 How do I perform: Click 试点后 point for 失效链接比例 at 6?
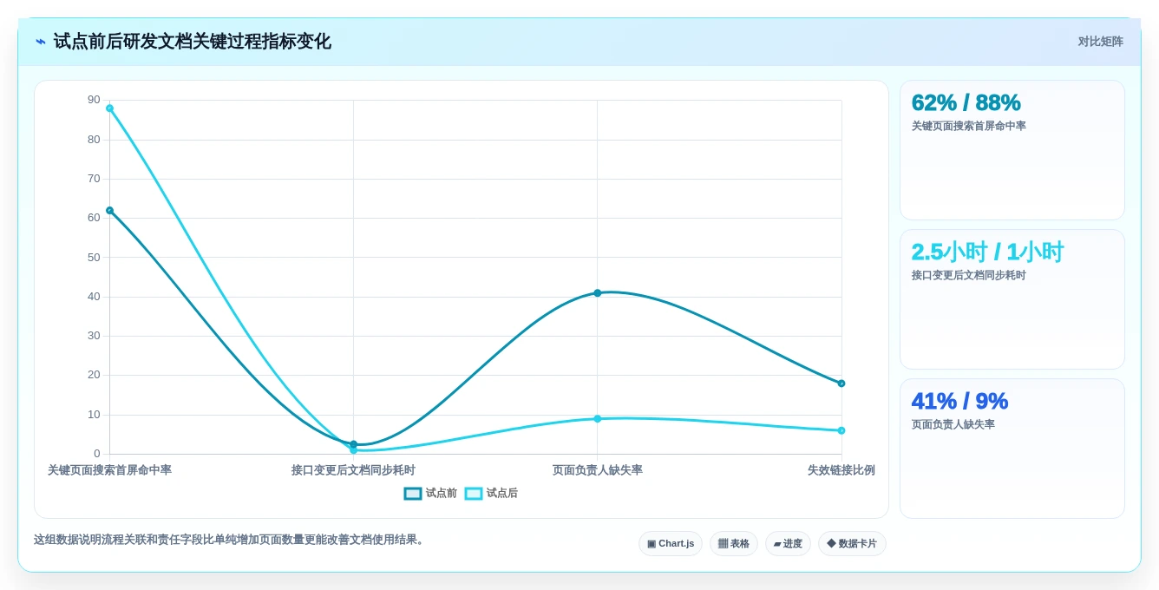(841, 430)
